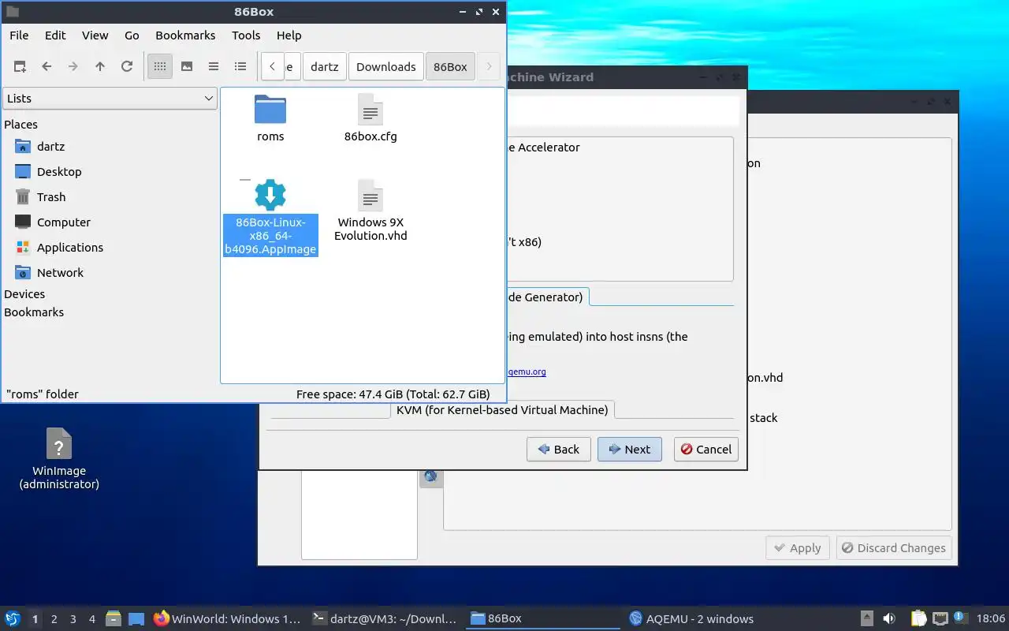Viewport: 1009px width, 631px height.
Task: Open a new tab in file manager
Action: pyautogui.click(x=20, y=67)
